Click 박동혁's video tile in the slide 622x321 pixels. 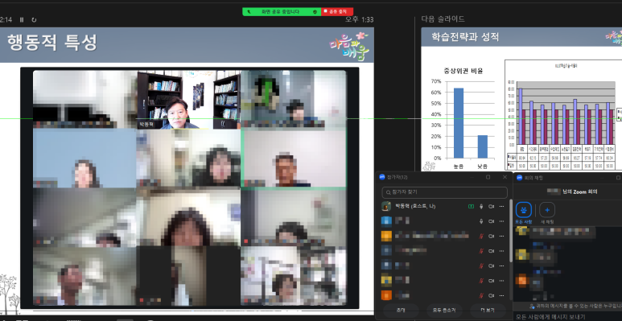[x=189, y=100]
